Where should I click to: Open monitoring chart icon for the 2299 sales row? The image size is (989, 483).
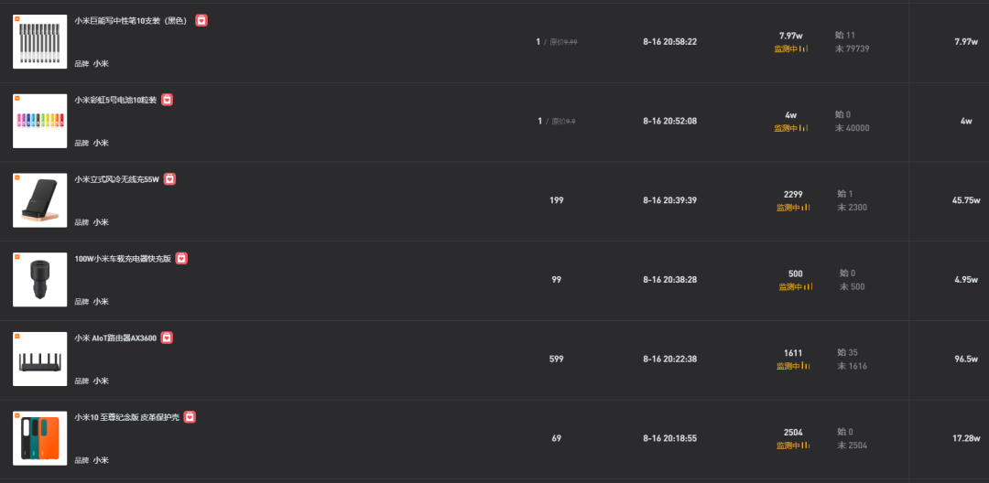click(x=806, y=207)
